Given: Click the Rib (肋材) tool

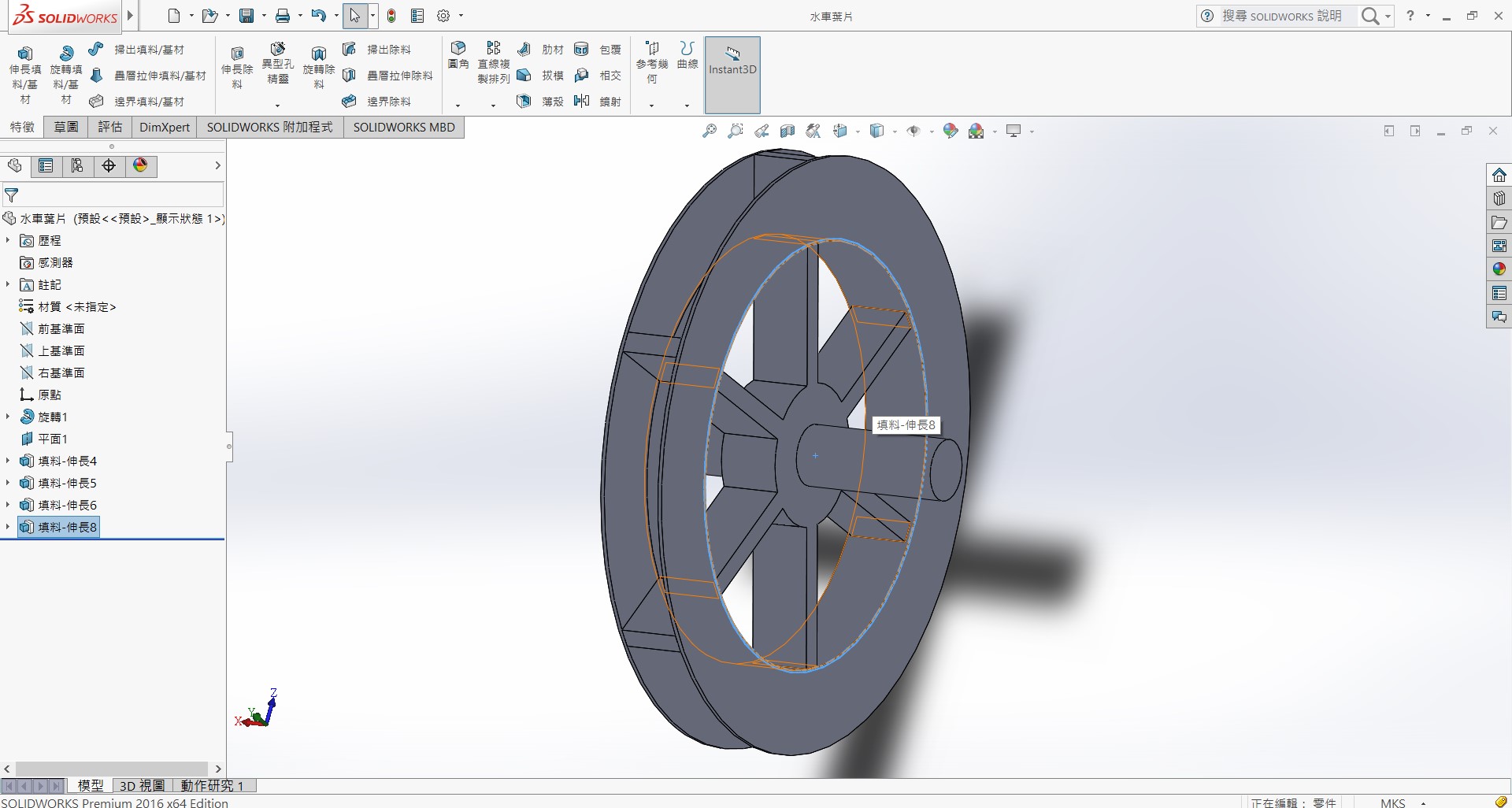Looking at the screenshot, I should click(541, 50).
